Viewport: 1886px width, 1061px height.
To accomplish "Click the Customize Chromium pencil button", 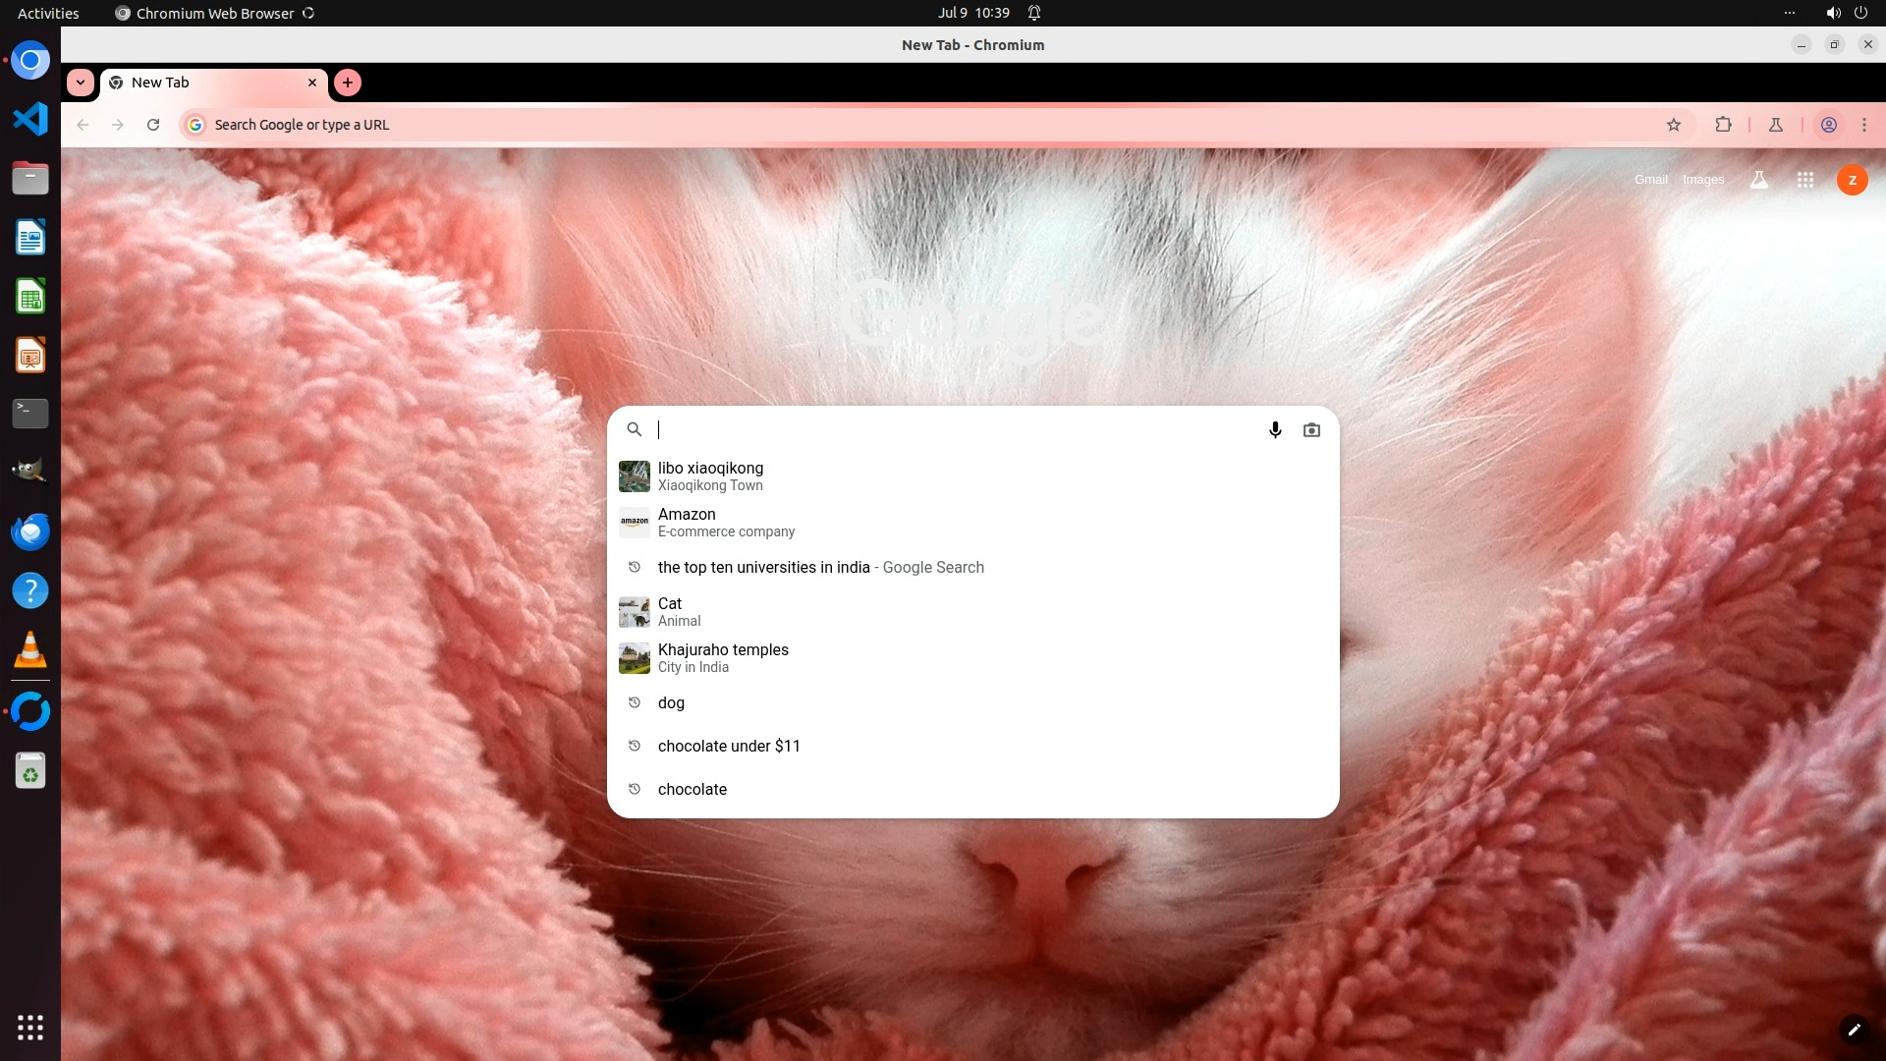I will (1854, 1030).
